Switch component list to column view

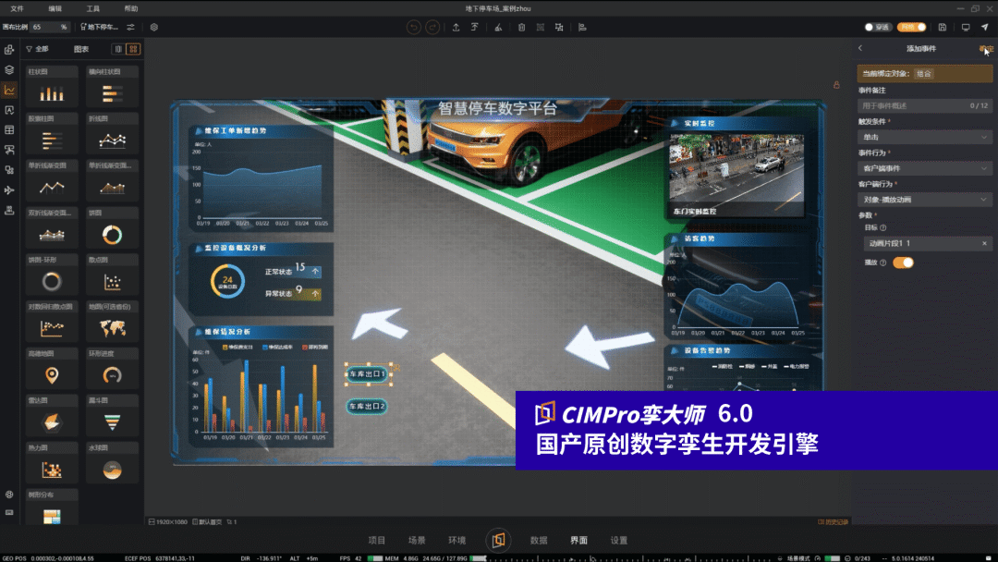118,49
